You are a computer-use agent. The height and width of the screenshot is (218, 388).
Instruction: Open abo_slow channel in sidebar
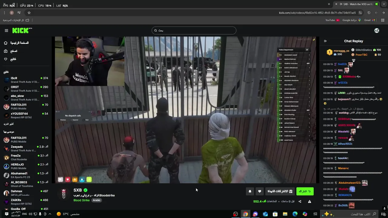tap(26, 97)
